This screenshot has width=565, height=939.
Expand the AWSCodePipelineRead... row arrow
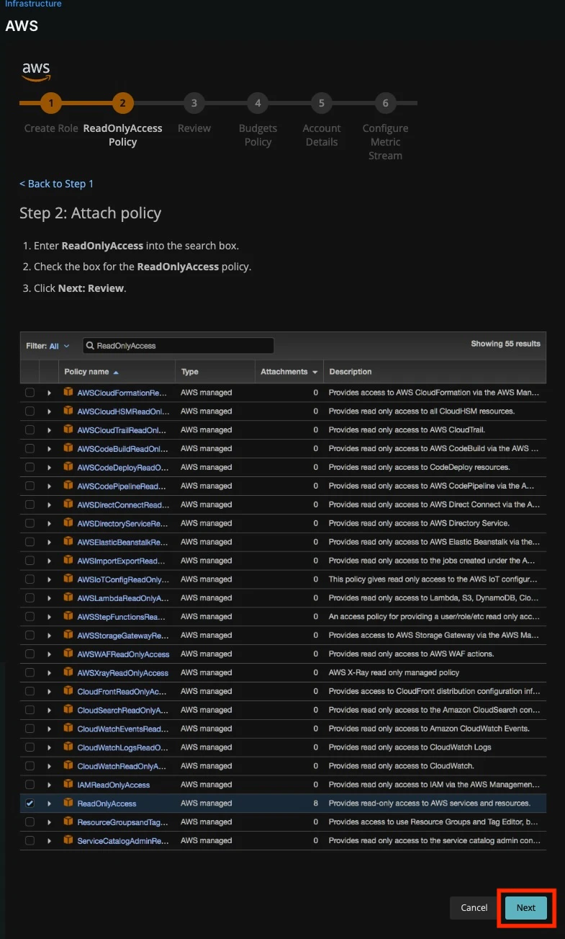pos(49,486)
